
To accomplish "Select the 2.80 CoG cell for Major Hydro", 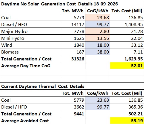I will (x=97, y=31).
